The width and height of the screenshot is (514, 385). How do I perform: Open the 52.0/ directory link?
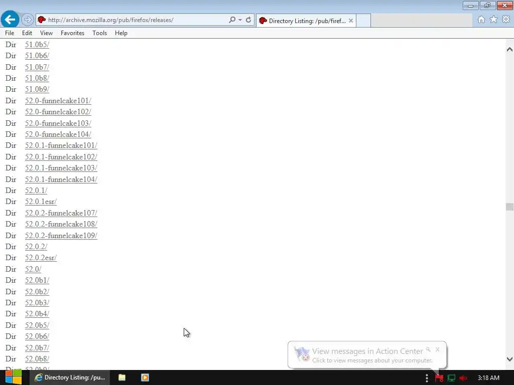pyautogui.click(x=33, y=269)
